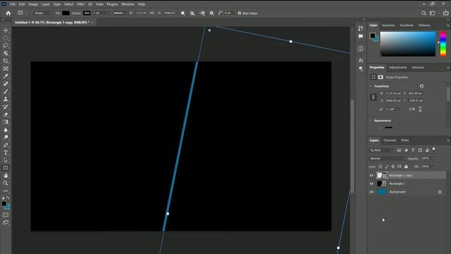Open the Character panel icon
Viewport: 451px width, 254px height.
tap(361, 61)
